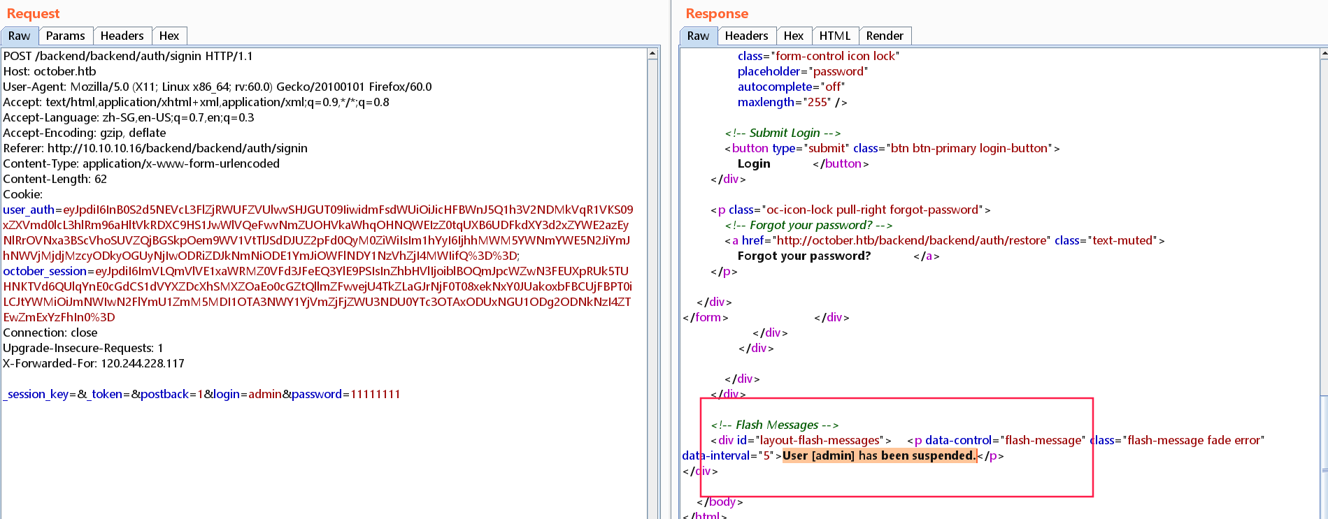Image resolution: width=1328 pixels, height=519 pixels.
Task: Click the user_auth cookie name
Action: coord(29,210)
